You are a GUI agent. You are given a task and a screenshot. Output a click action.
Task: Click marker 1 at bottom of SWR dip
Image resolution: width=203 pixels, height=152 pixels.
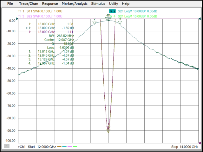click(108, 131)
